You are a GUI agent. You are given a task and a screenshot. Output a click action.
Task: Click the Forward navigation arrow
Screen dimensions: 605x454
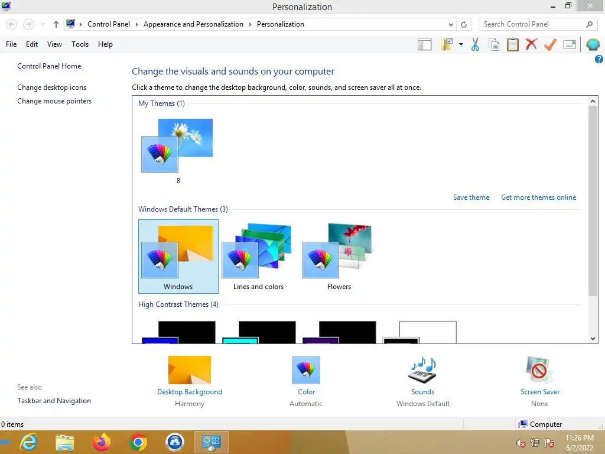click(x=28, y=24)
